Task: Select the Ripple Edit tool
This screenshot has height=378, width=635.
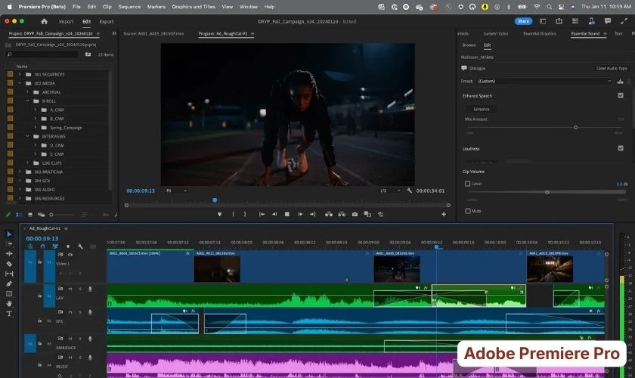Action: (x=9, y=253)
